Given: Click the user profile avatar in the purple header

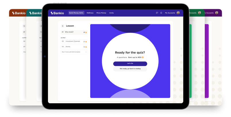Looking at the screenshot, I should point(178,13).
